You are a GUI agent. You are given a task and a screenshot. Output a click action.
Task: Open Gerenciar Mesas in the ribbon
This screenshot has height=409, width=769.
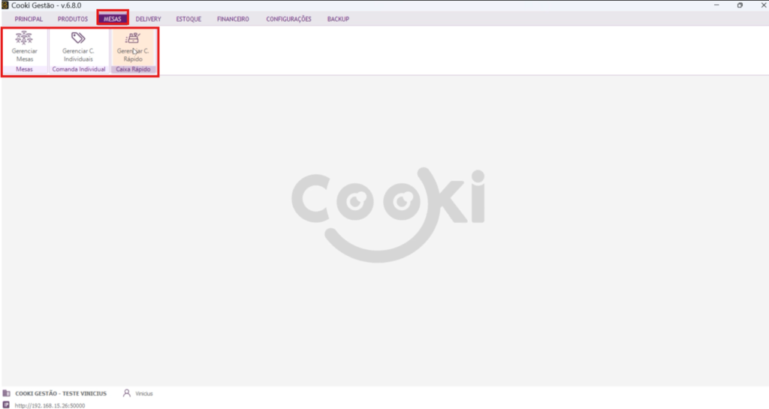point(24,46)
